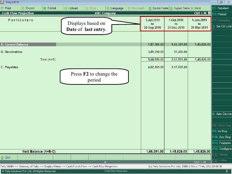Click the S: Shop button
Viewport: 232px width, 174px height.
(95, 8)
